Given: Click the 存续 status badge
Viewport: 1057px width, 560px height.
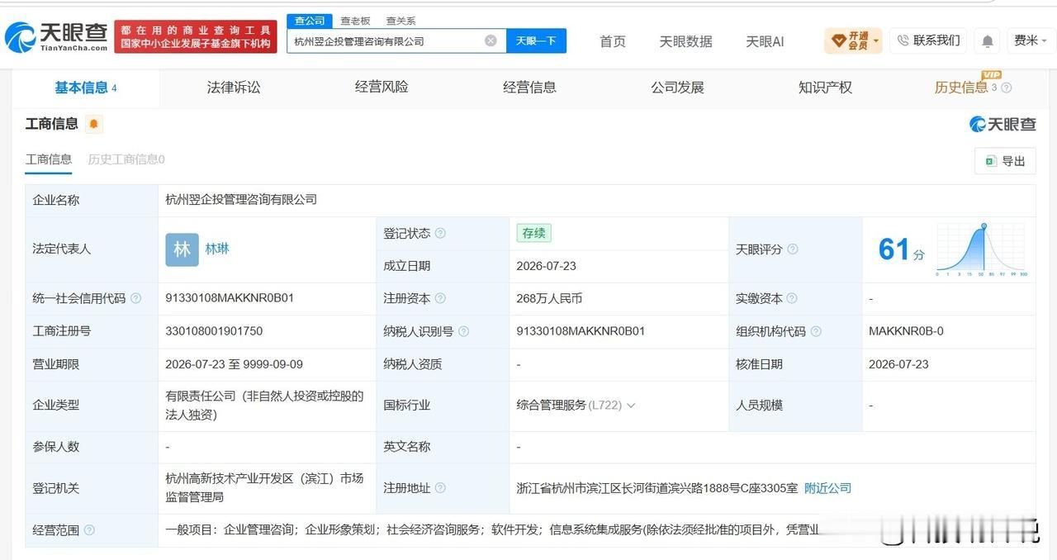Looking at the screenshot, I should pyautogui.click(x=533, y=234).
